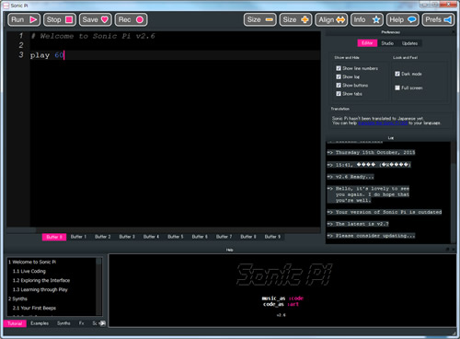Screen dimensions: 460x339
Task: Toggle the Prefs panel button
Action: [x=438, y=19]
